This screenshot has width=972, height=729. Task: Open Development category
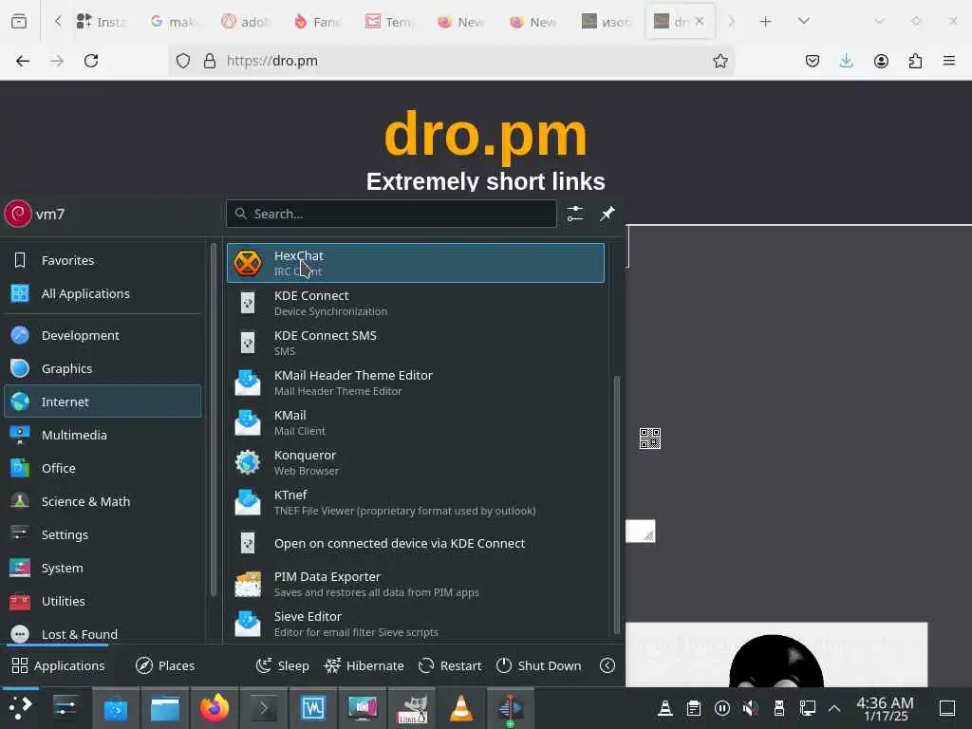coord(103,335)
